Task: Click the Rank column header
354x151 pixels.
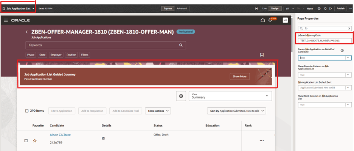Action: [x=248, y=126]
